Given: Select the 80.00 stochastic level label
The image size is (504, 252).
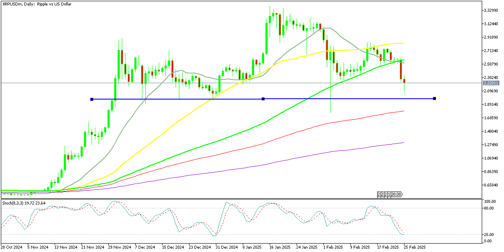Looking at the screenshot, I should [489, 208].
